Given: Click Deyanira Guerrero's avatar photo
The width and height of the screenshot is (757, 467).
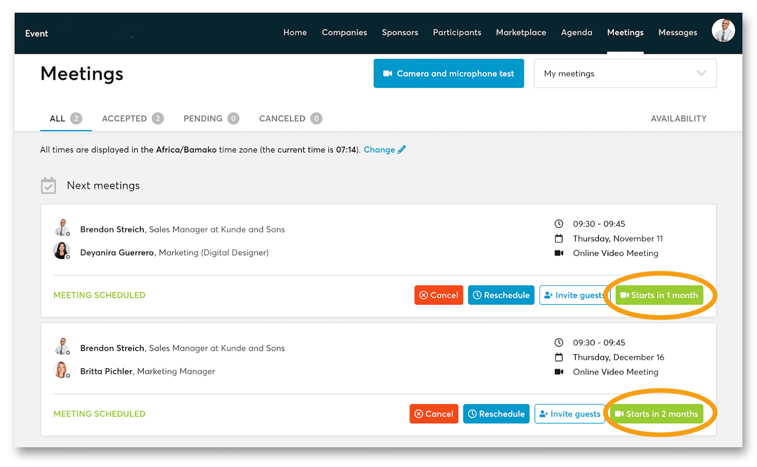Looking at the screenshot, I should pos(62,251).
